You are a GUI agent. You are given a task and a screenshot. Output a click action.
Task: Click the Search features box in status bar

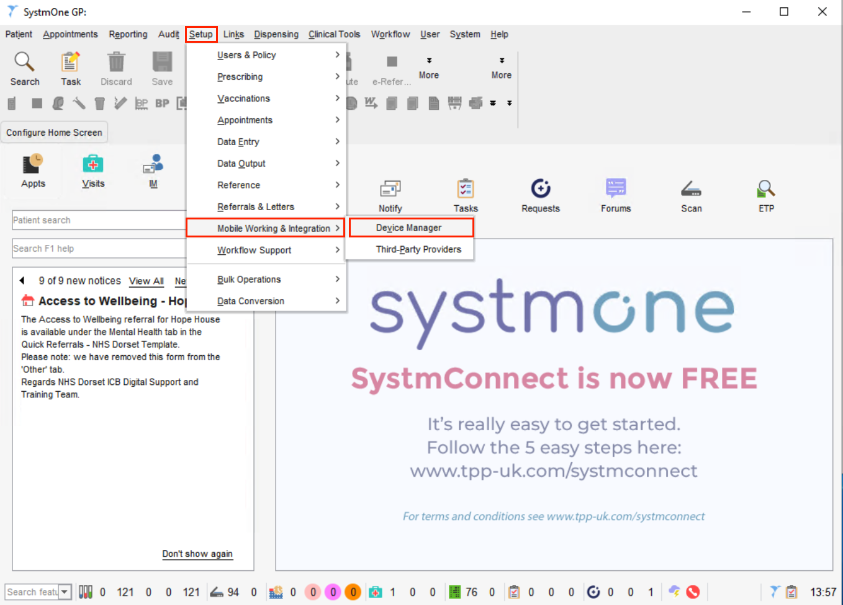click(32, 592)
